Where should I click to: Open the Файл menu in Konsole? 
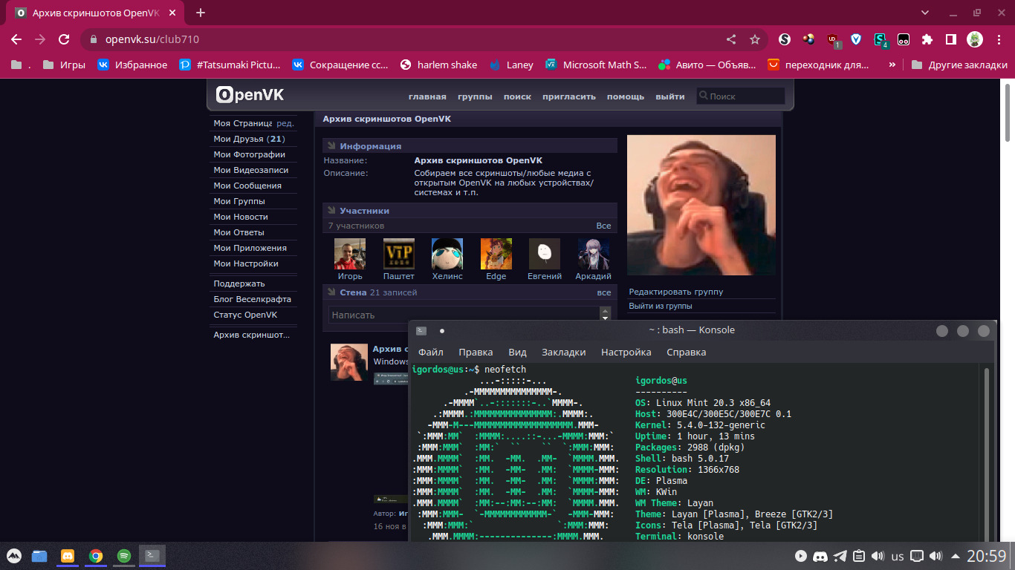[430, 353]
